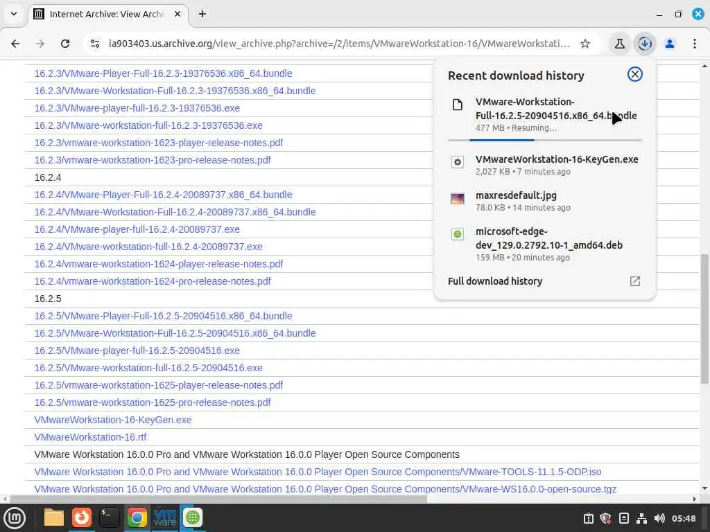Viewport: 710px width, 532px height.
Task: Open 16.2.3 pro release notes pdf
Action: (152, 160)
